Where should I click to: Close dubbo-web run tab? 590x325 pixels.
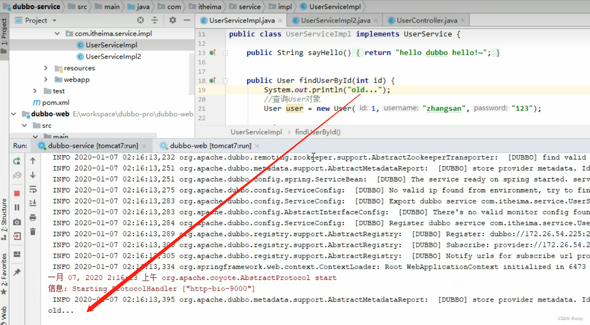pos(257,146)
